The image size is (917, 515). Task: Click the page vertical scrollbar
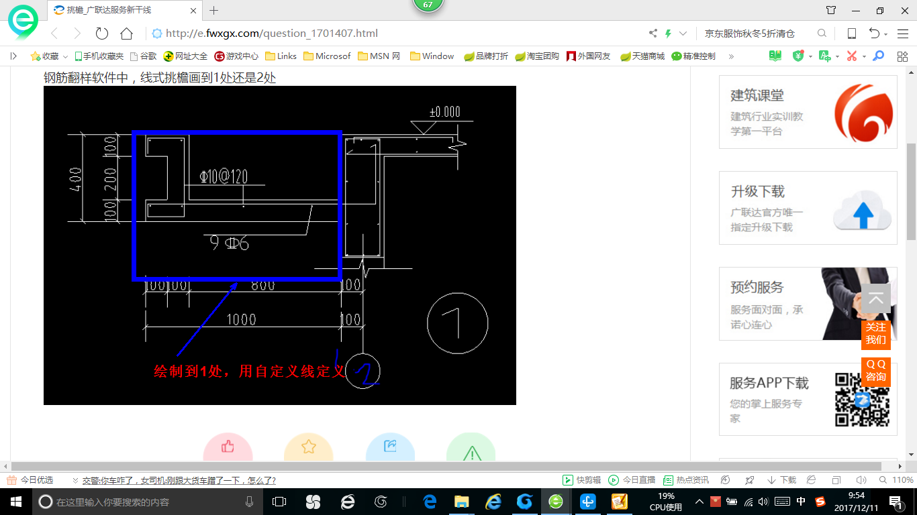(911, 191)
